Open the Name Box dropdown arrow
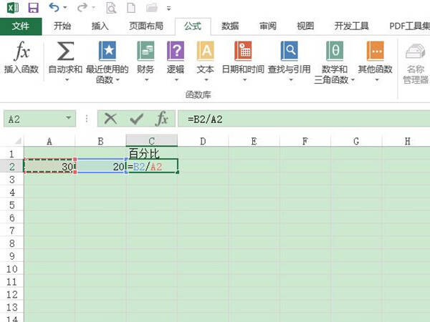Screen dimensions: 430x322 point(69,118)
